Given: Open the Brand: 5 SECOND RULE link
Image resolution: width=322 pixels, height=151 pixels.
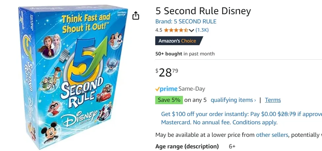Looking at the screenshot, I should point(186,21).
